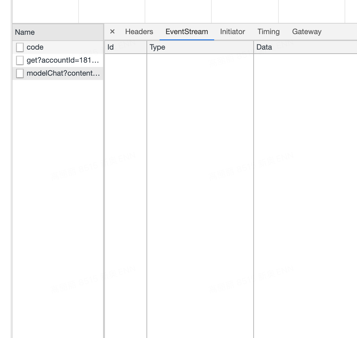
Task: Close the request details panel
Action: [x=112, y=32]
